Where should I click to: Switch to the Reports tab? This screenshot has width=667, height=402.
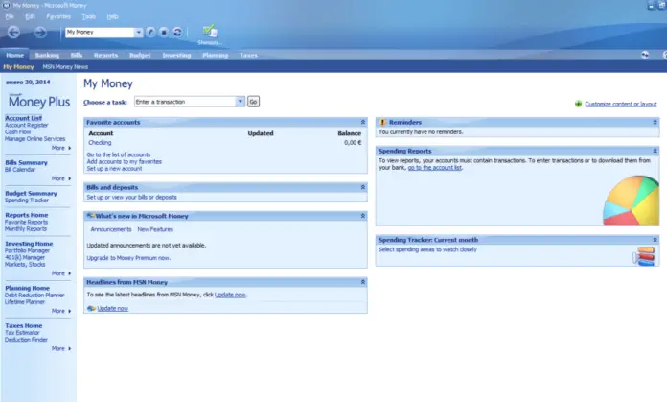[x=105, y=55]
